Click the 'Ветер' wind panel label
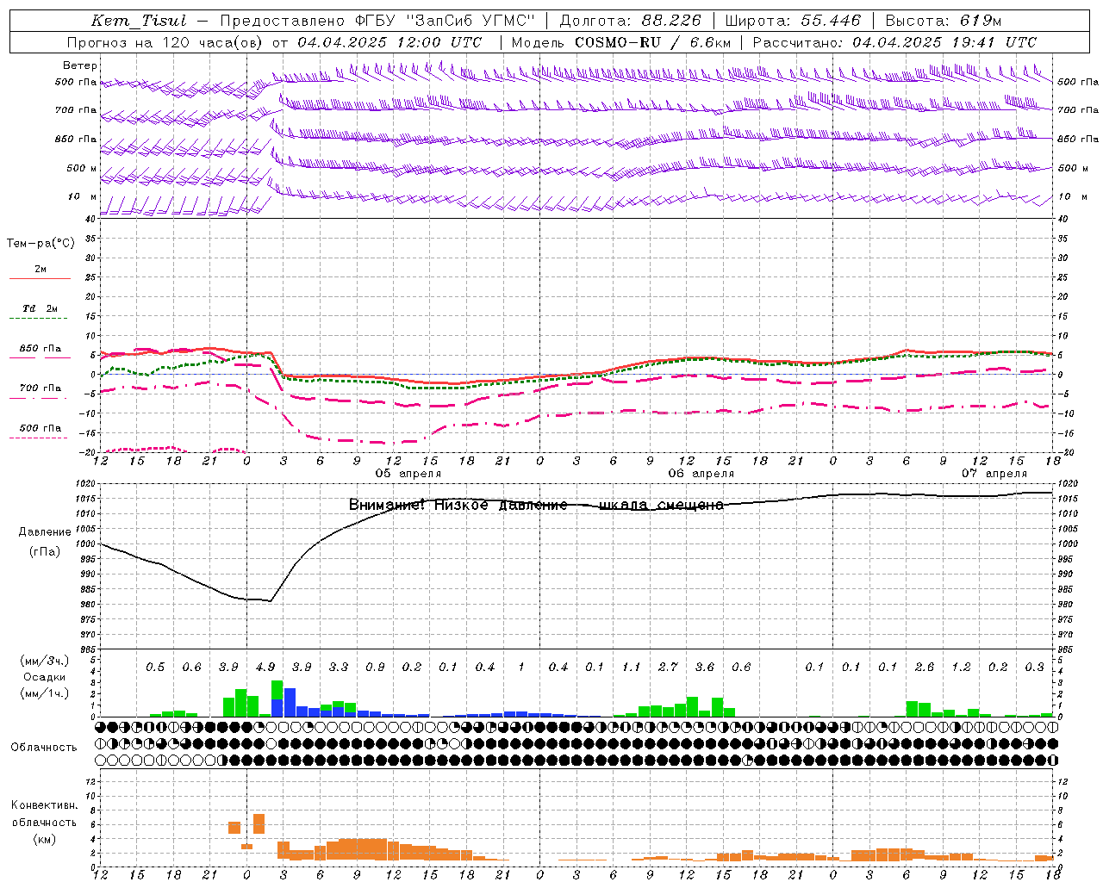This screenshot has height=882, width=1103. 80,65
